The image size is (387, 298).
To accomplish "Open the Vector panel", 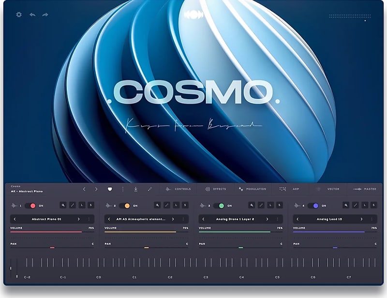I will 333,189.
